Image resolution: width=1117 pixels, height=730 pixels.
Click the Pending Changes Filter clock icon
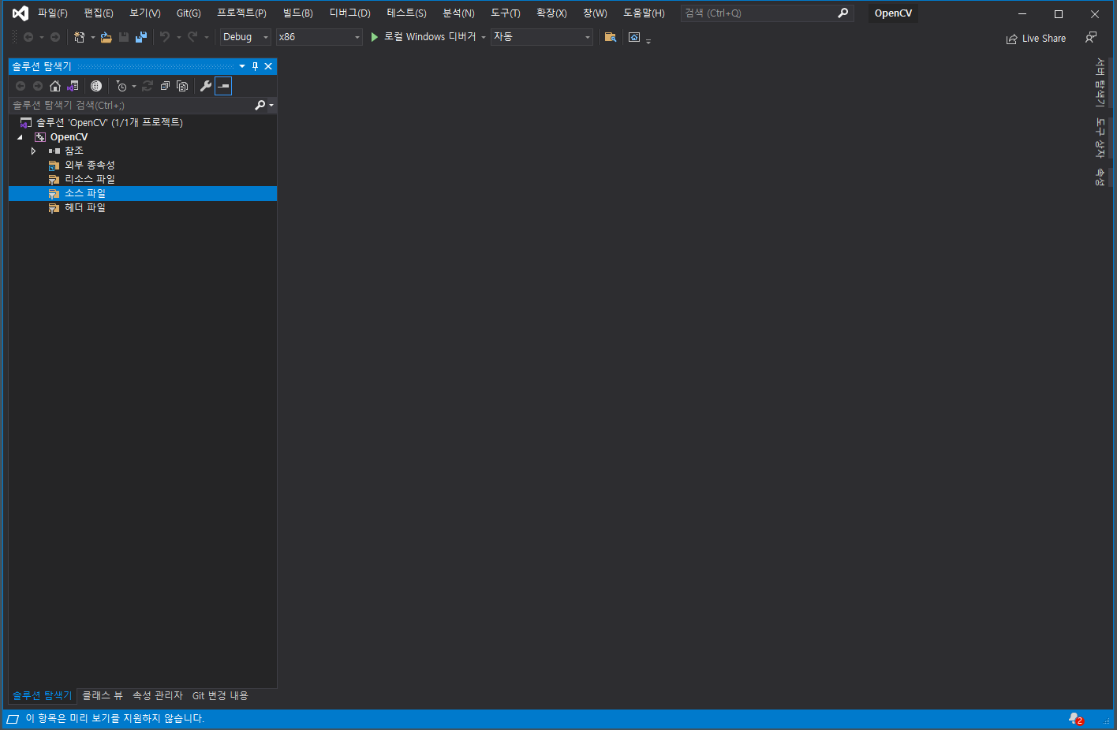coord(121,86)
